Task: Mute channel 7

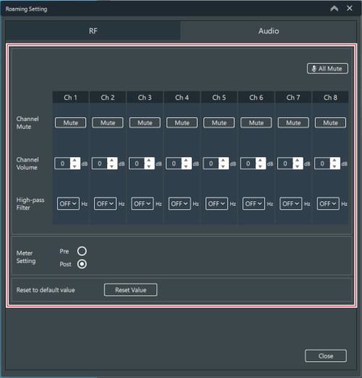Action: [293, 123]
